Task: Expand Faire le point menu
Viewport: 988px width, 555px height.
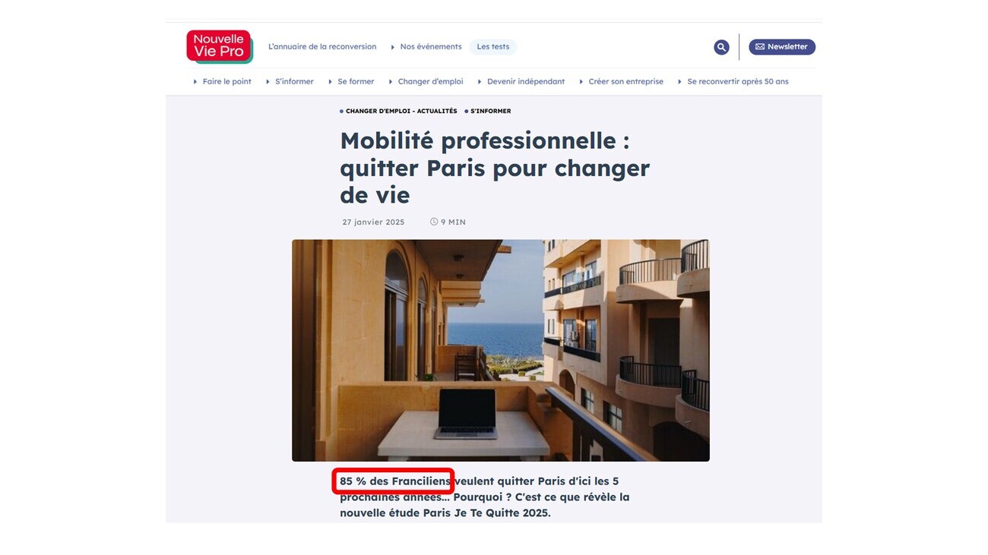Action: tap(223, 81)
